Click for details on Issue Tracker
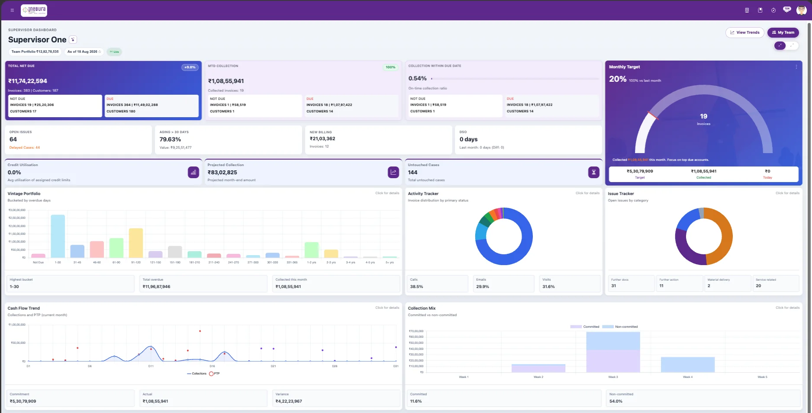 (x=787, y=193)
